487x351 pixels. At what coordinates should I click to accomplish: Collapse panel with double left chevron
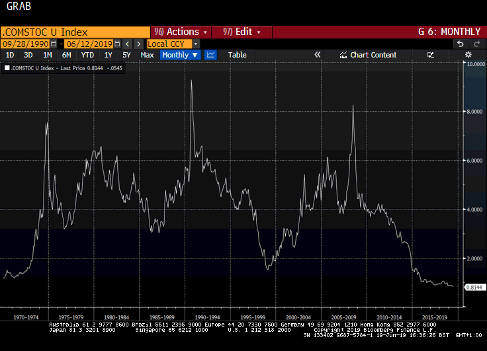pyautogui.click(x=317, y=55)
